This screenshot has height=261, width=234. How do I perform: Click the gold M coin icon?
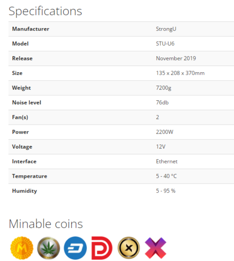(22, 248)
